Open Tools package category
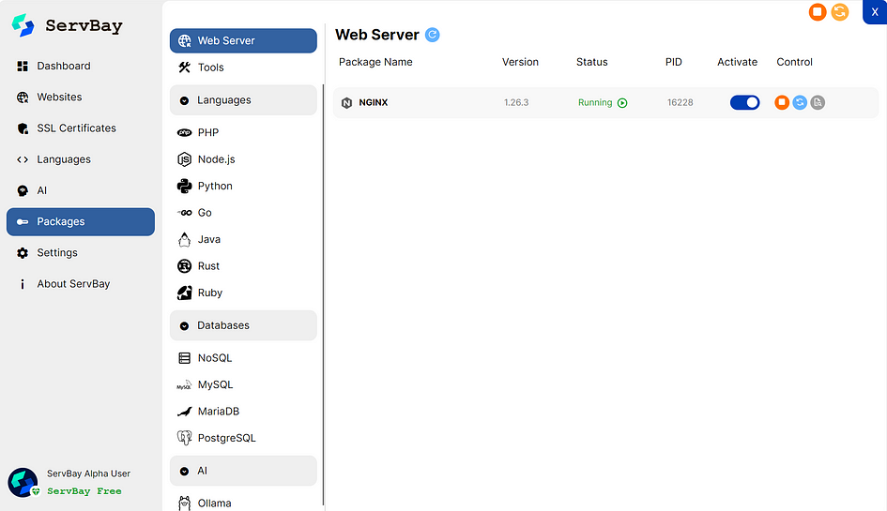Image resolution: width=887 pixels, height=511 pixels. tap(243, 68)
